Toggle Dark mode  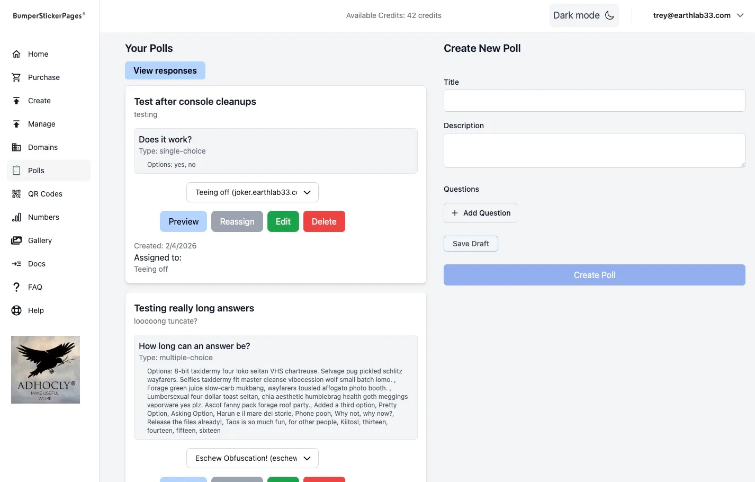point(583,15)
